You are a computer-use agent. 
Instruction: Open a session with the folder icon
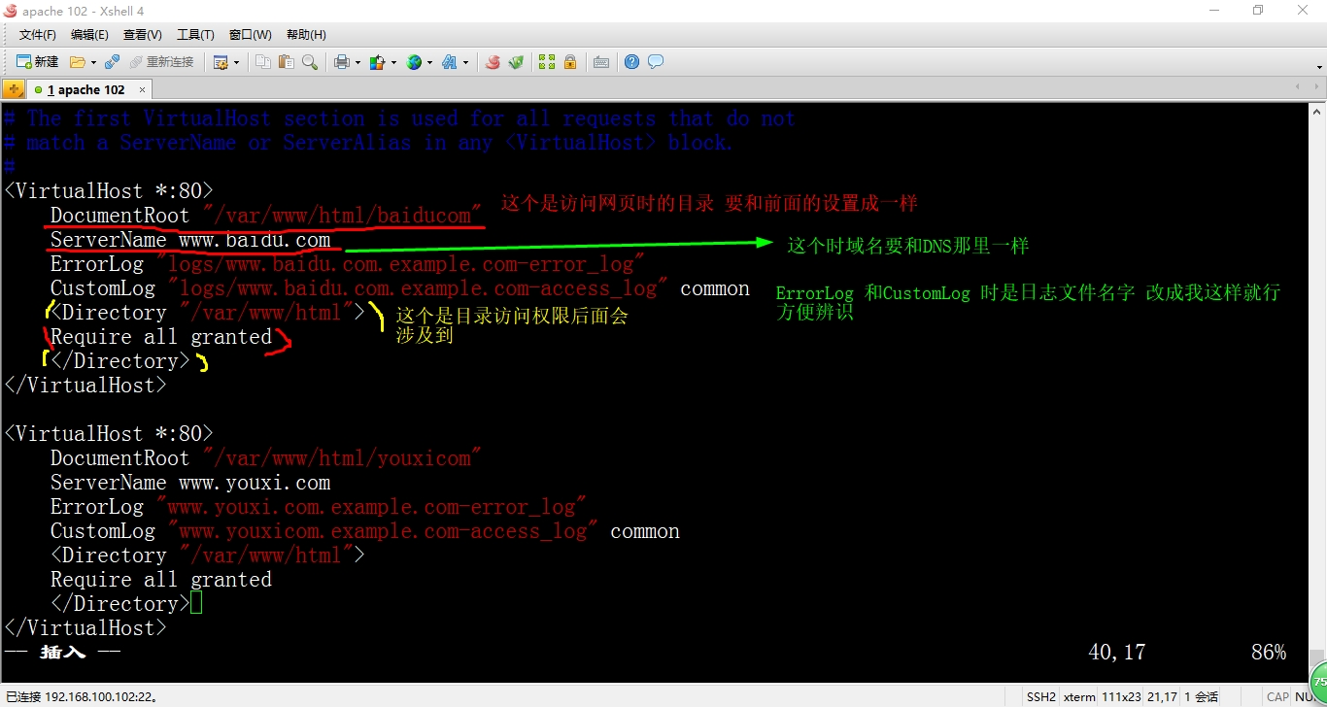pyautogui.click(x=78, y=62)
